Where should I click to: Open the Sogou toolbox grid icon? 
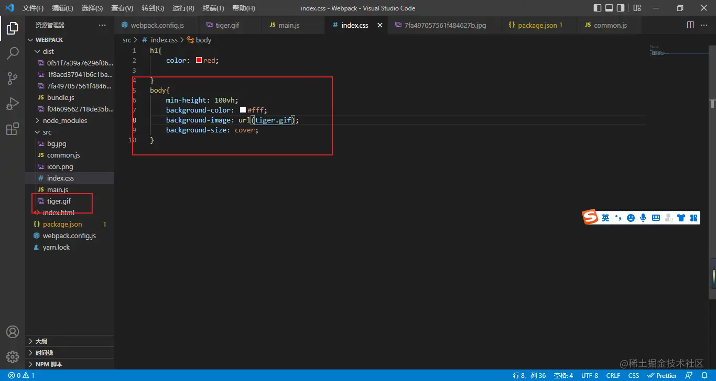click(x=693, y=218)
